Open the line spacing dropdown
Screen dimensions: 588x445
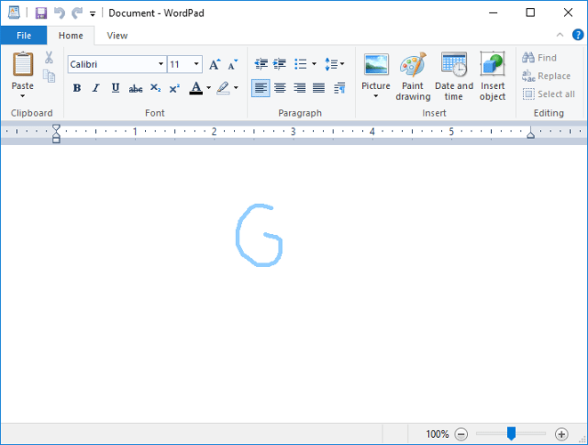click(334, 64)
